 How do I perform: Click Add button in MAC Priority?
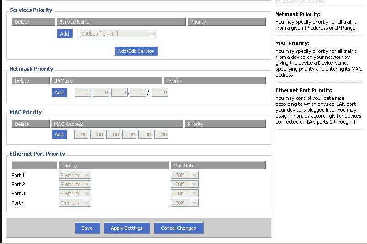tap(59, 135)
